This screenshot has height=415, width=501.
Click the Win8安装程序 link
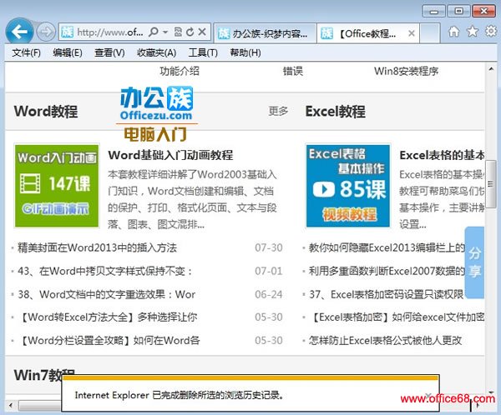tap(406, 71)
